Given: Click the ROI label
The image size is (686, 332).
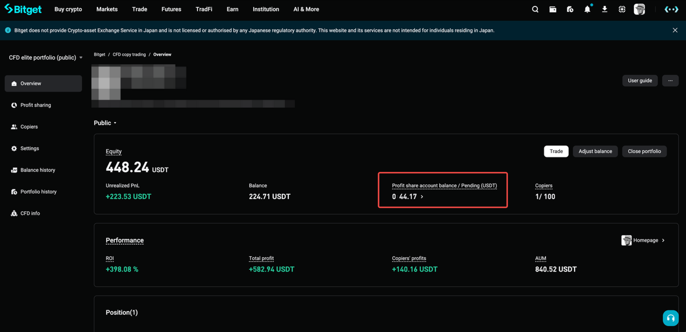Looking at the screenshot, I should 110,258.
